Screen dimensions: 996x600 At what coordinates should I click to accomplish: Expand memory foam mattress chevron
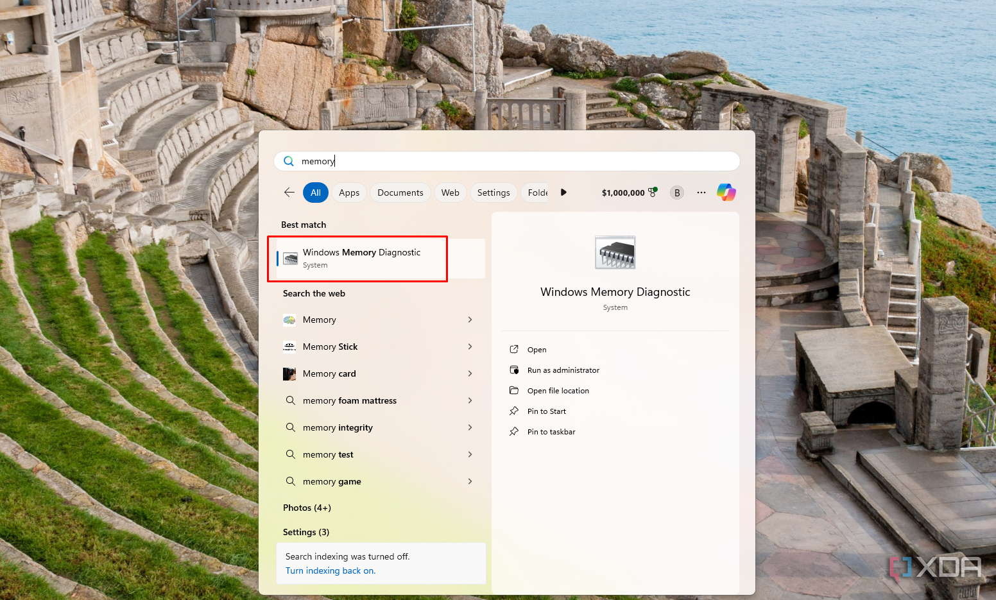click(x=470, y=400)
